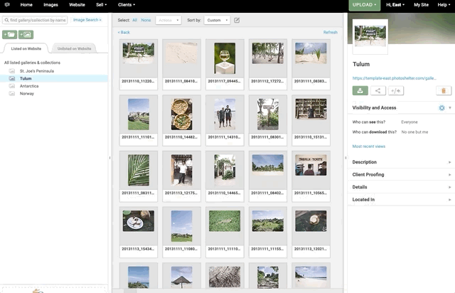Viewport: 455px width, 293px height.
Task: Collapse the right panel via splitter handle
Action: pyautogui.click(x=346, y=158)
